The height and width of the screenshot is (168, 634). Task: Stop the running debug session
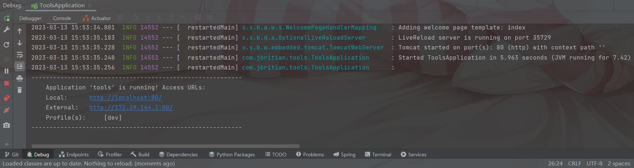[x=7, y=83]
